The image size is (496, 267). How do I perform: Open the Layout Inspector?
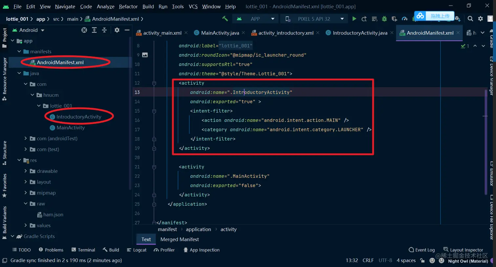coord(463,250)
